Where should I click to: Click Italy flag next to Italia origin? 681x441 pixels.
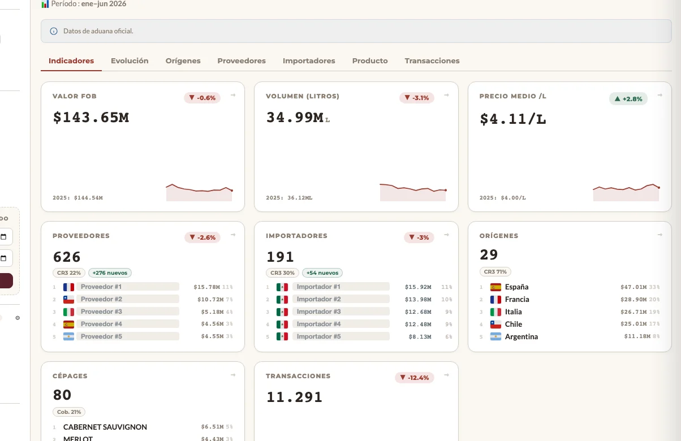pyautogui.click(x=495, y=312)
